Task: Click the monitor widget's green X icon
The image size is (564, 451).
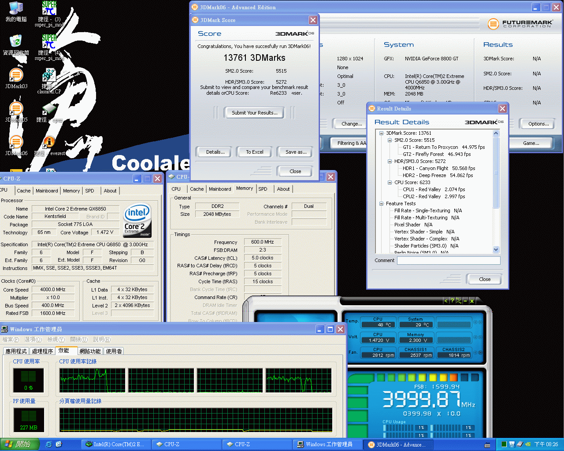Action: [x=471, y=301]
